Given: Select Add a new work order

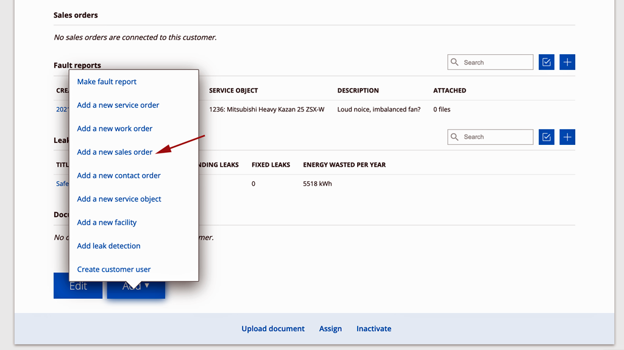Looking at the screenshot, I should 115,128.
